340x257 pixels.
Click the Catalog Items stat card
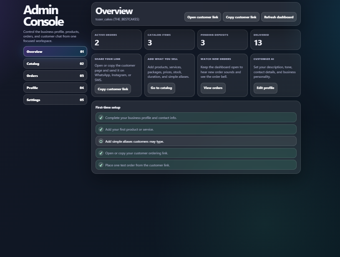pos(169,40)
